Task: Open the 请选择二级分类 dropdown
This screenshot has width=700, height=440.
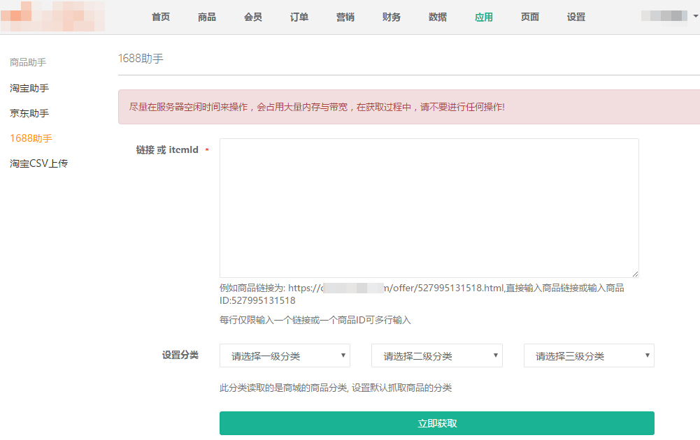Action: coord(436,355)
